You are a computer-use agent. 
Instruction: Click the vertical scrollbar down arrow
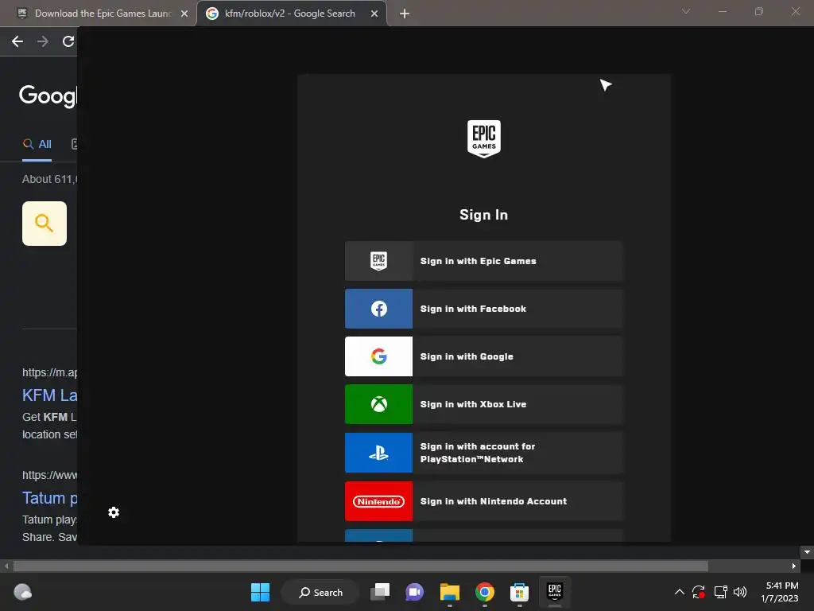[x=807, y=552]
